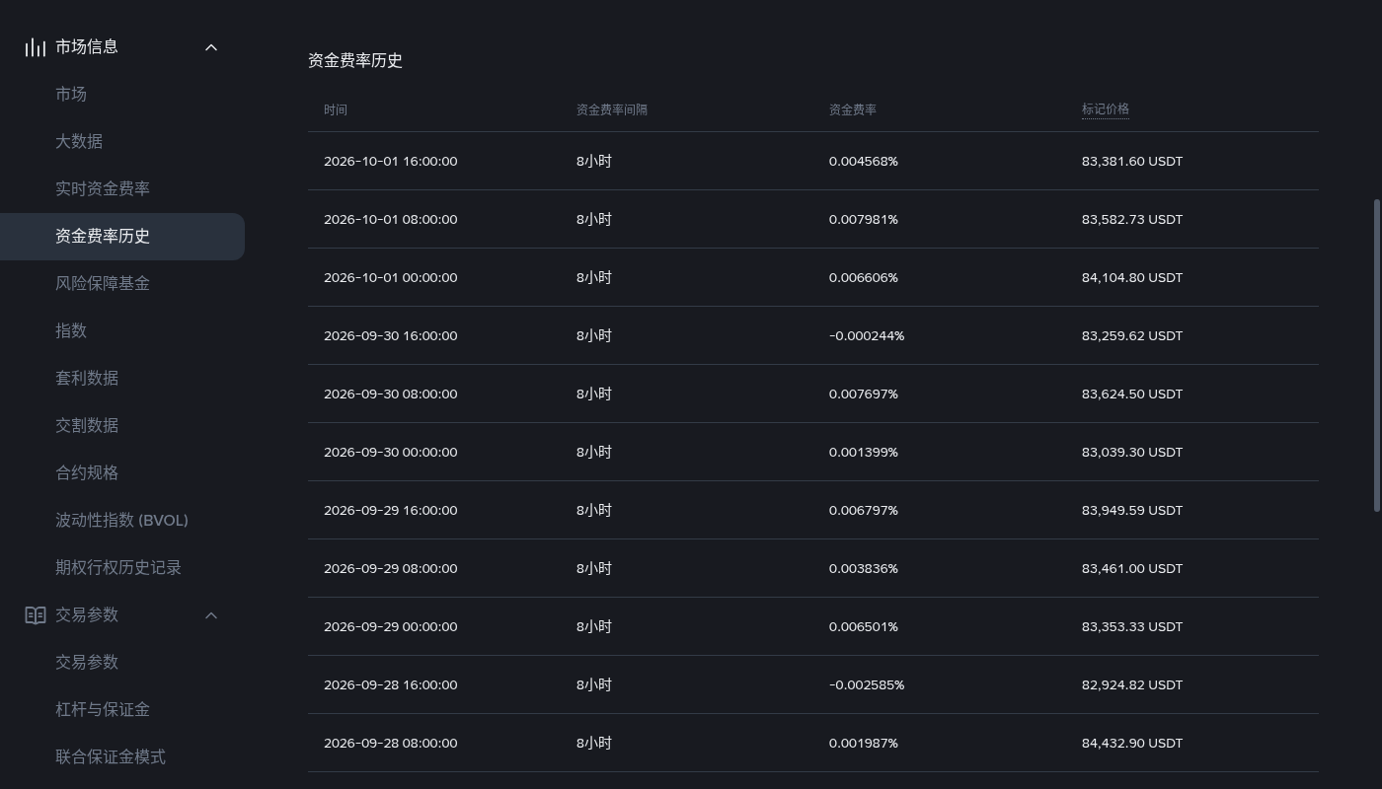
Task: Click mark price 84,104.80 USDT
Action: pyautogui.click(x=1132, y=278)
